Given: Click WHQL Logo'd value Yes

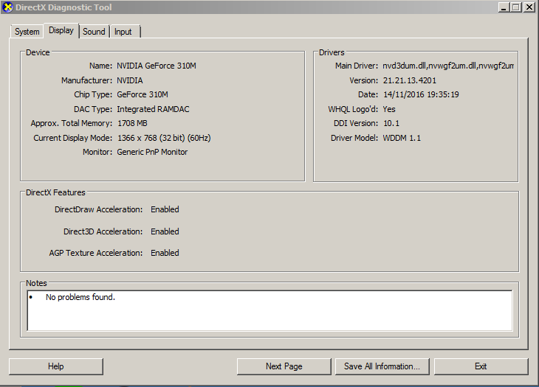Looking at the screenshot, I should point(389,109).
